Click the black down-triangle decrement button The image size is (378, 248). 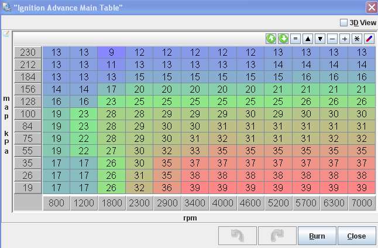(x=320, y=39)
